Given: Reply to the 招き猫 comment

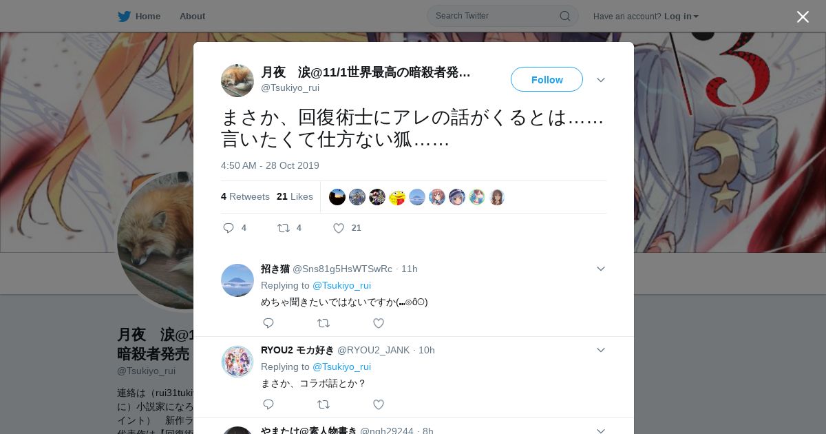Looking at the screenshot, I should point(268,323).
